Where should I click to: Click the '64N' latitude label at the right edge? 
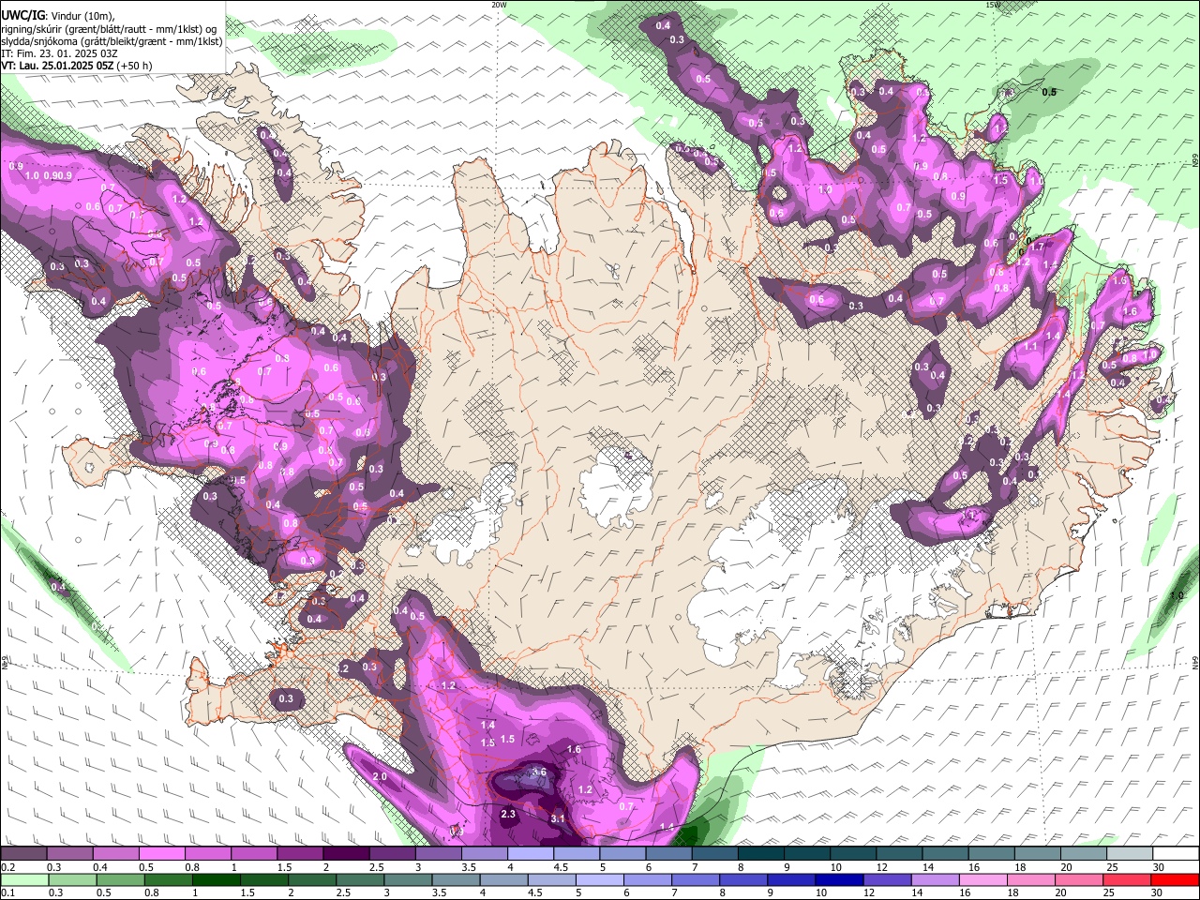1195,662
